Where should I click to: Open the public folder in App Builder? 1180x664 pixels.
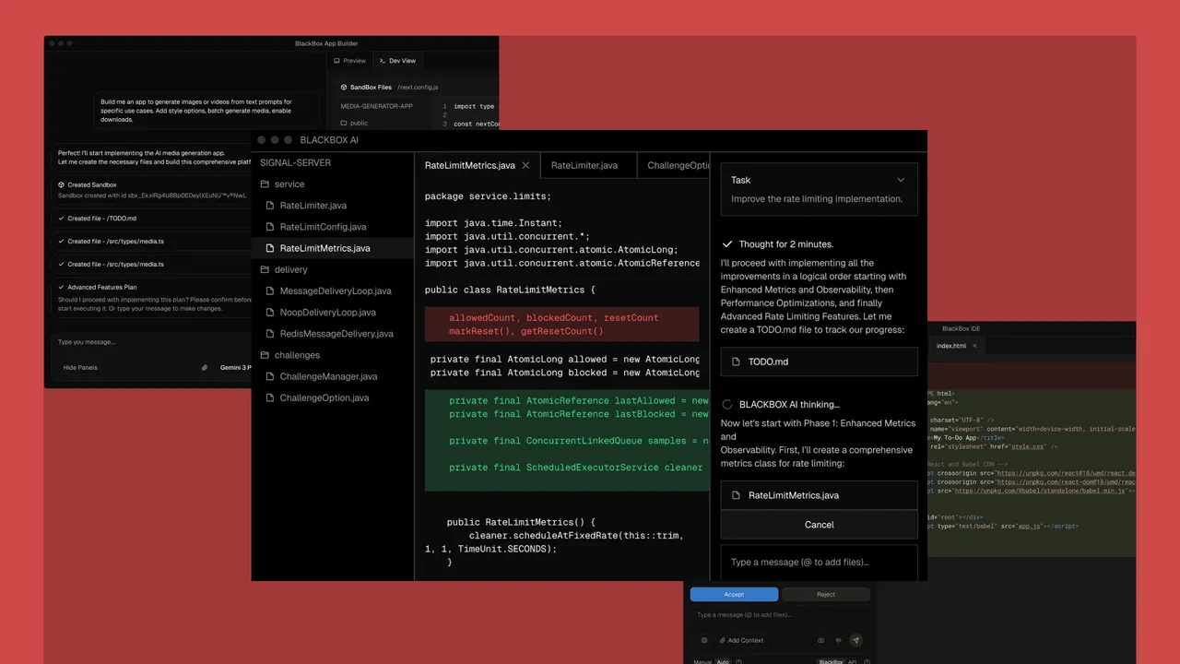coord(354,123)
